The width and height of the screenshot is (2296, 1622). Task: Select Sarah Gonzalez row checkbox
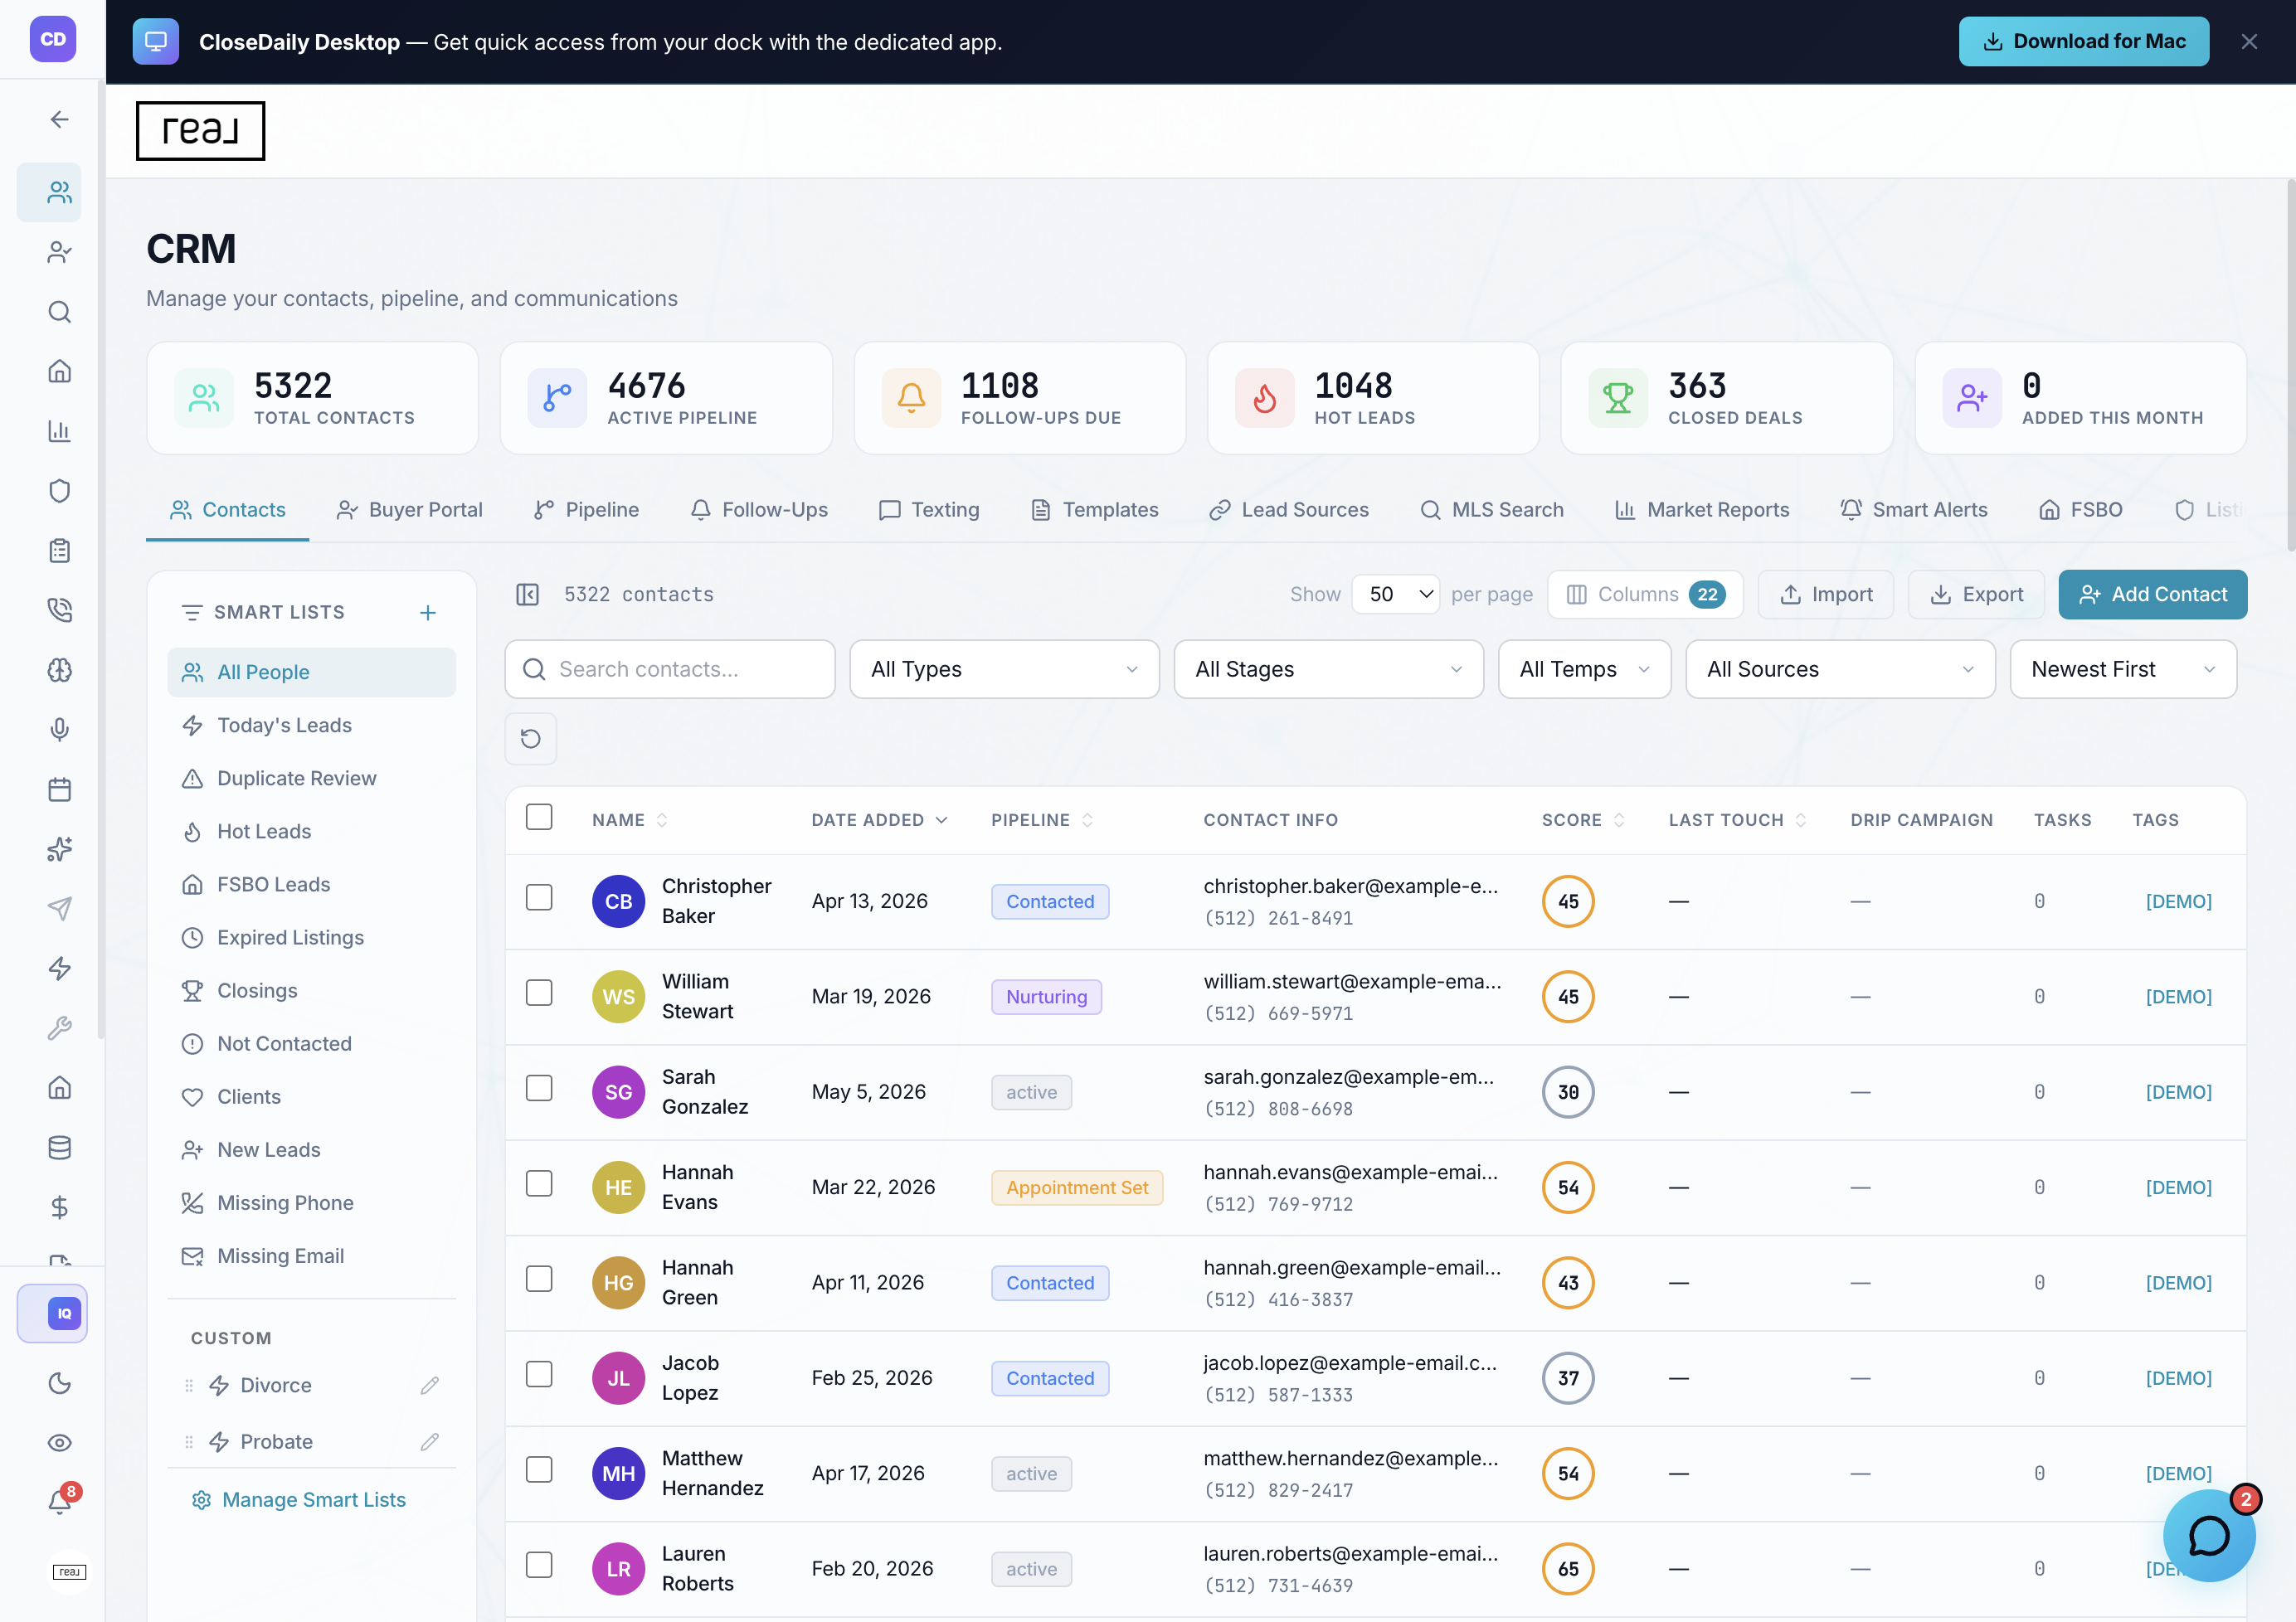(539, 1089)
